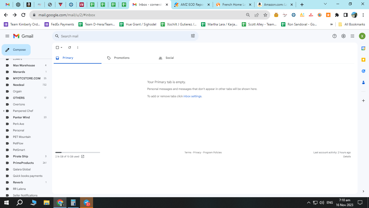Show more bookmarks chevron
The width and height of the screenshot is (369, 208).
[331, 24]
